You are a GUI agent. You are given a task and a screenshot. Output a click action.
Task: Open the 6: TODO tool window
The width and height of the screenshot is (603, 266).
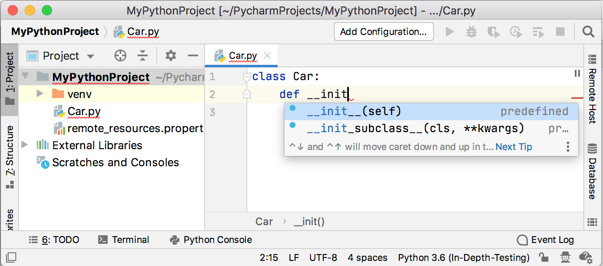(54, 240)
